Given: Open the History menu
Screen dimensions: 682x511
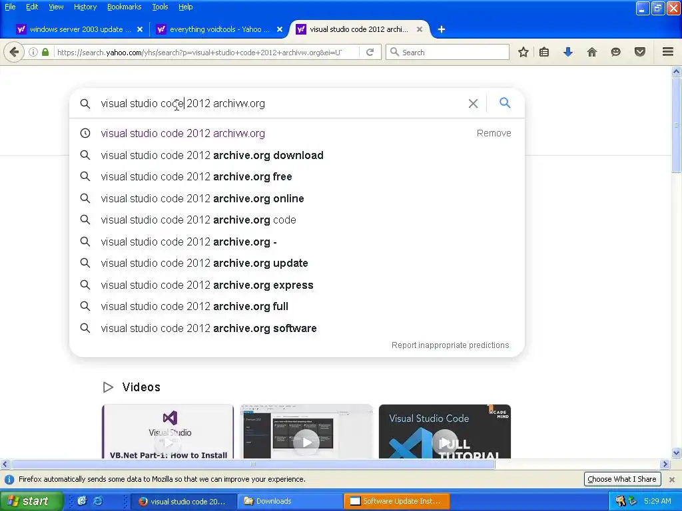Looking at the screenshot, I should [85, 7].
